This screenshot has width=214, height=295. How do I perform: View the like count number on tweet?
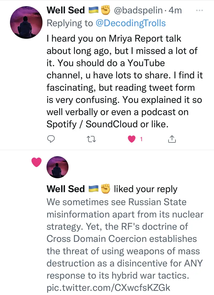[x=141, y=139]
